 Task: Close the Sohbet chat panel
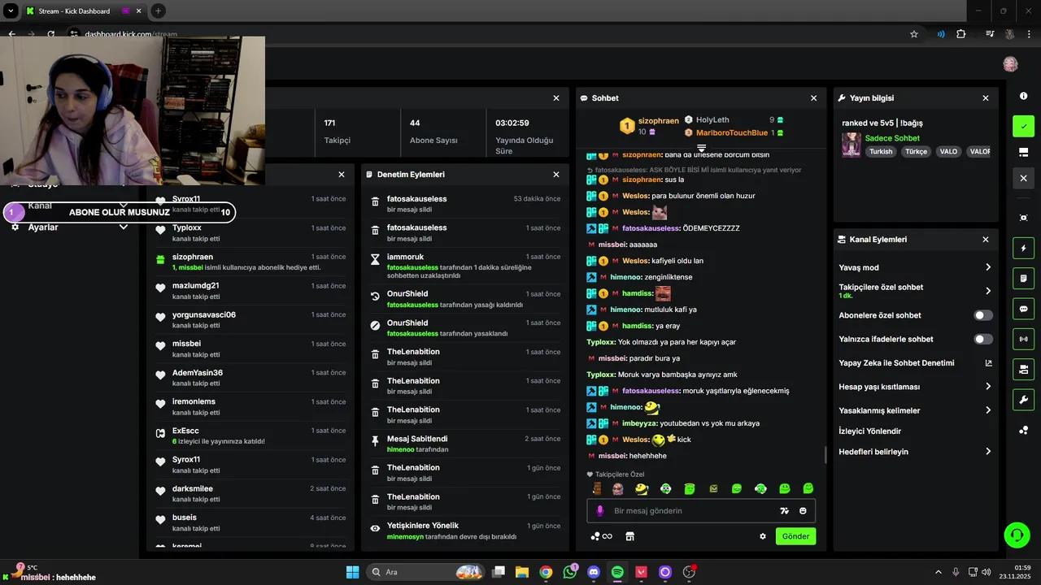(813, 98)
